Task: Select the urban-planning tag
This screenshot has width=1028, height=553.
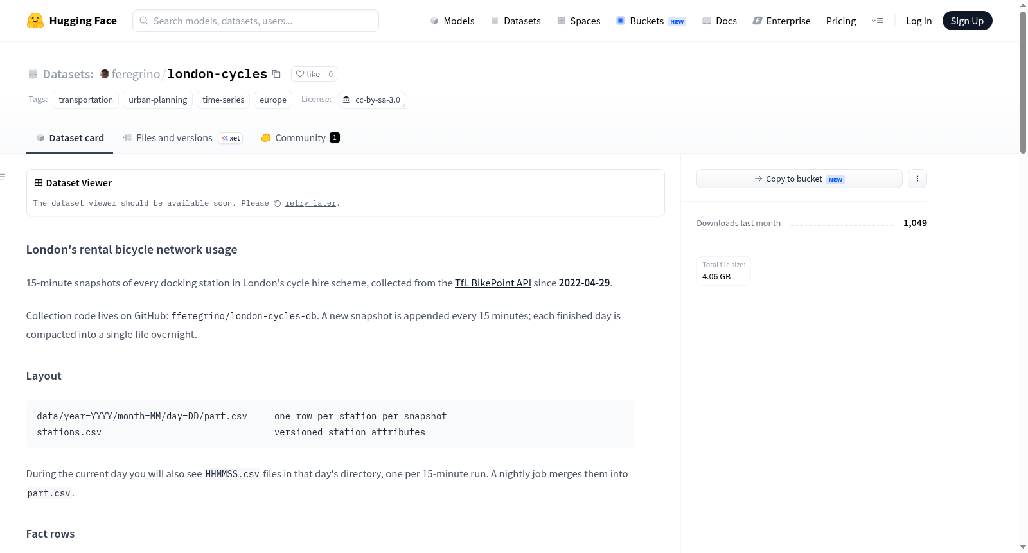Action: [158, 100]
